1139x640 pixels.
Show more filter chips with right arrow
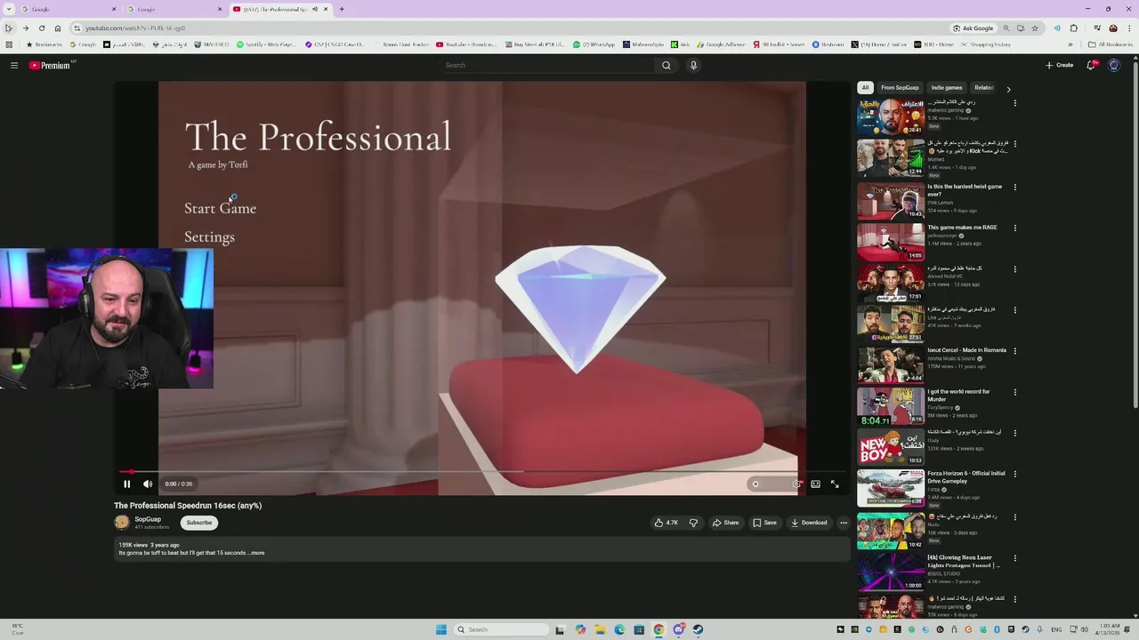click(x=1008, y=89)
